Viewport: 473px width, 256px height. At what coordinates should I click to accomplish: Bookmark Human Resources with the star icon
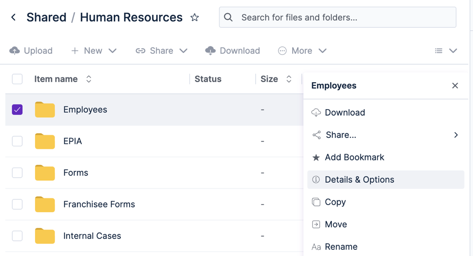195,17
